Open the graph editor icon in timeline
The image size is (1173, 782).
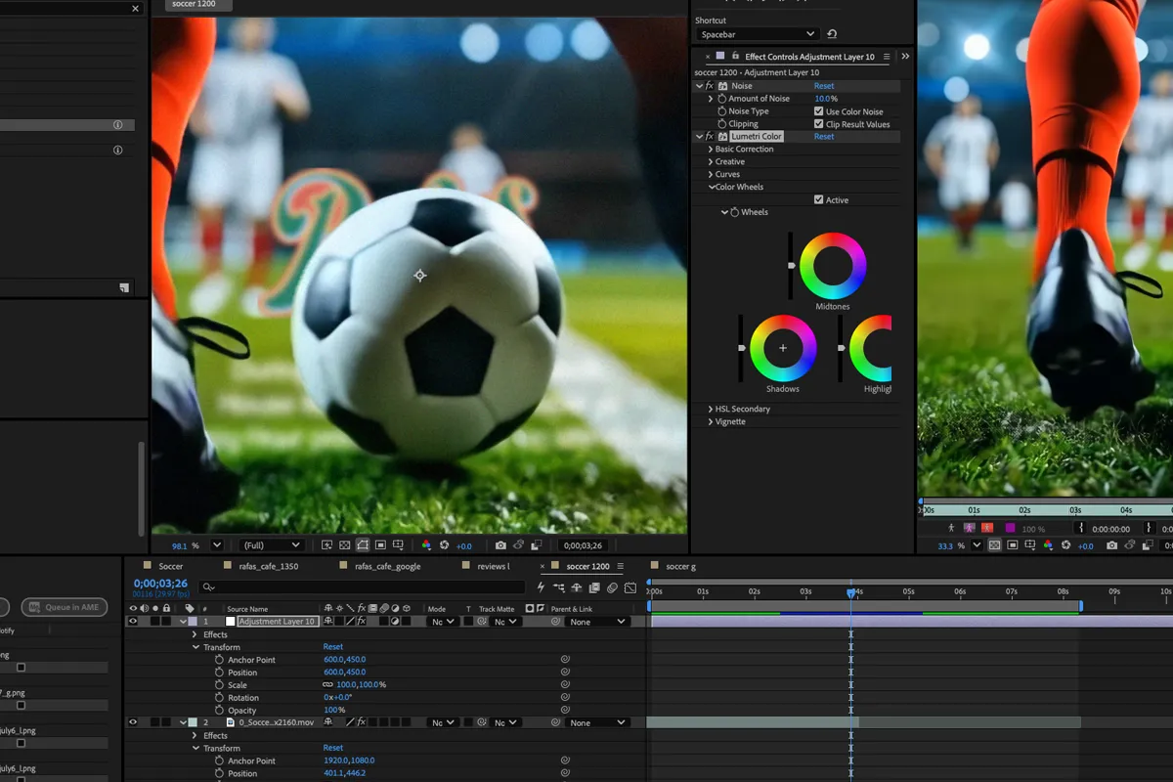(630, 587)
